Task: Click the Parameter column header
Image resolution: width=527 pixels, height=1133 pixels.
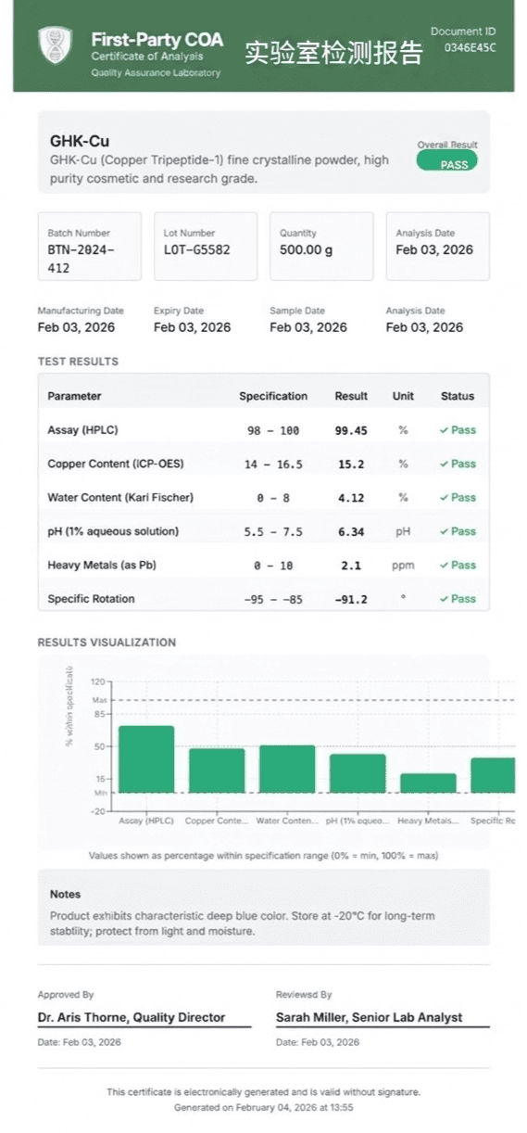Action: click(74, 396)
